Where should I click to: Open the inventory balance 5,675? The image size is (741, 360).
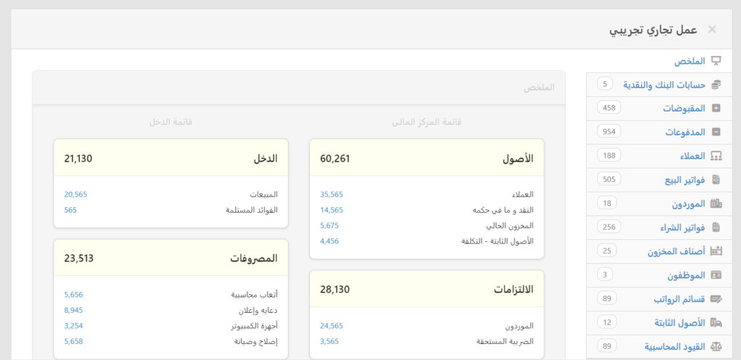[329, 226]
